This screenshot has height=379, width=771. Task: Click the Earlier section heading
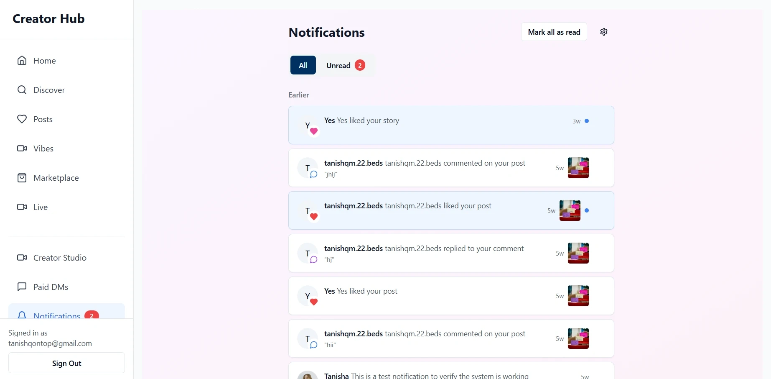299,95
